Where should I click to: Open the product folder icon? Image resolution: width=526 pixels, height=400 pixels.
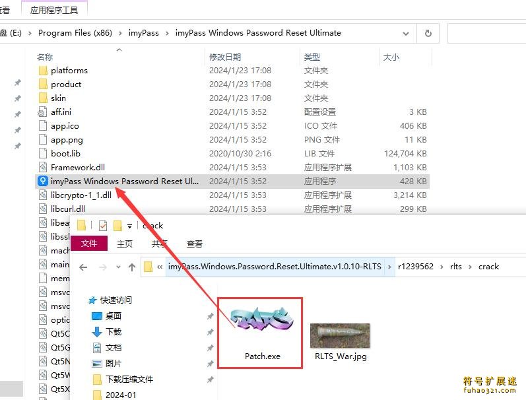pyautogui.click(x=43, y=84)
